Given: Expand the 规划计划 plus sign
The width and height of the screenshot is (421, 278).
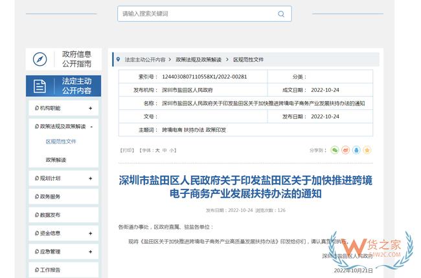Looking at the screenshot, I should (x=91, y=178).
